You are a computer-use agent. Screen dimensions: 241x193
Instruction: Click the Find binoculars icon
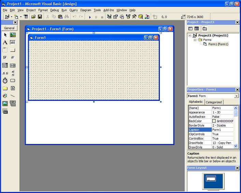click(67, 17)
